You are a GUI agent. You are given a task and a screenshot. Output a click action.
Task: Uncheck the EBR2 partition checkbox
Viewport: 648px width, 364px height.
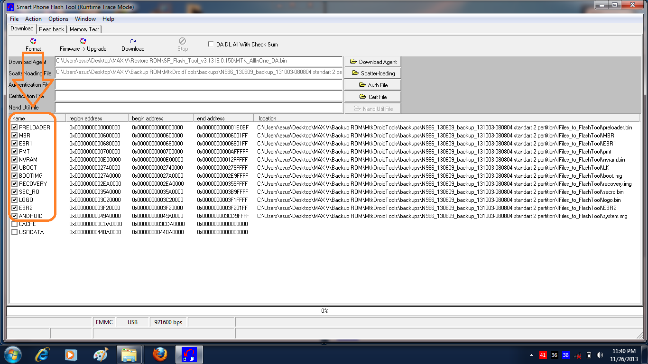coord(15,208)
